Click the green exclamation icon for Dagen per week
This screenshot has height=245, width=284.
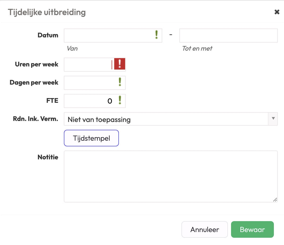120,82
